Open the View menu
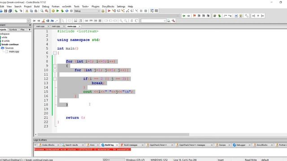This screenshot has height=161, width=287. pyautogui.click(x=9, y=6)
